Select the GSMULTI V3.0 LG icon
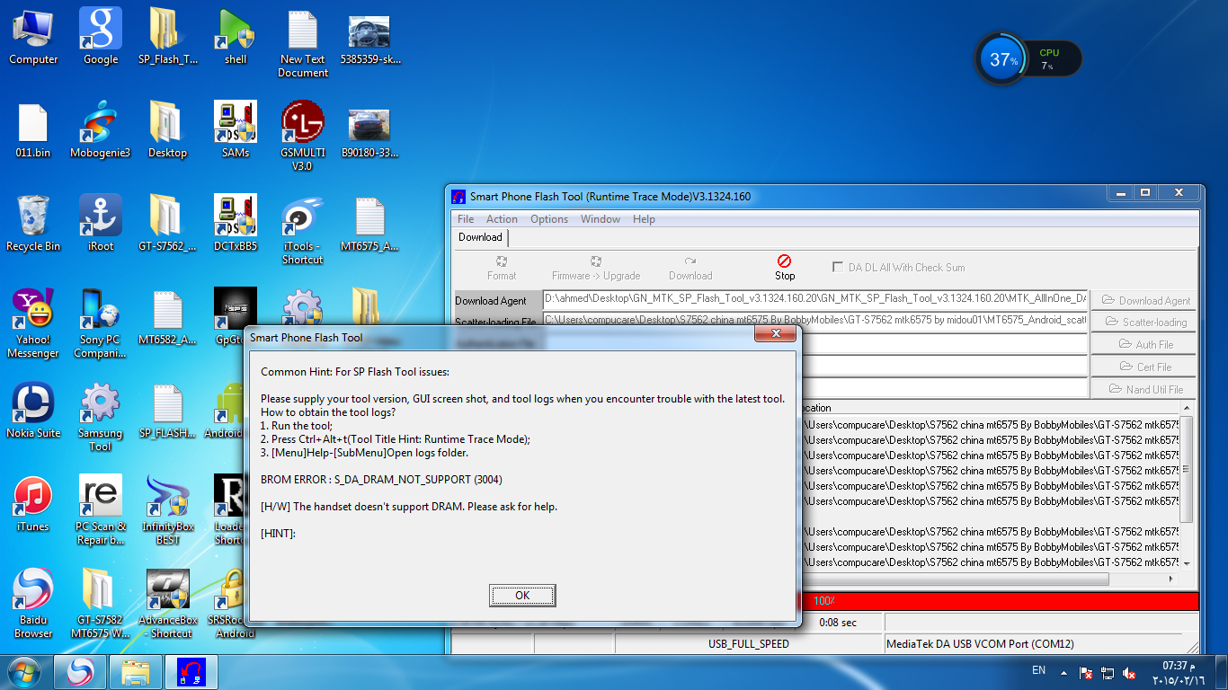 [x=303, y=137]
